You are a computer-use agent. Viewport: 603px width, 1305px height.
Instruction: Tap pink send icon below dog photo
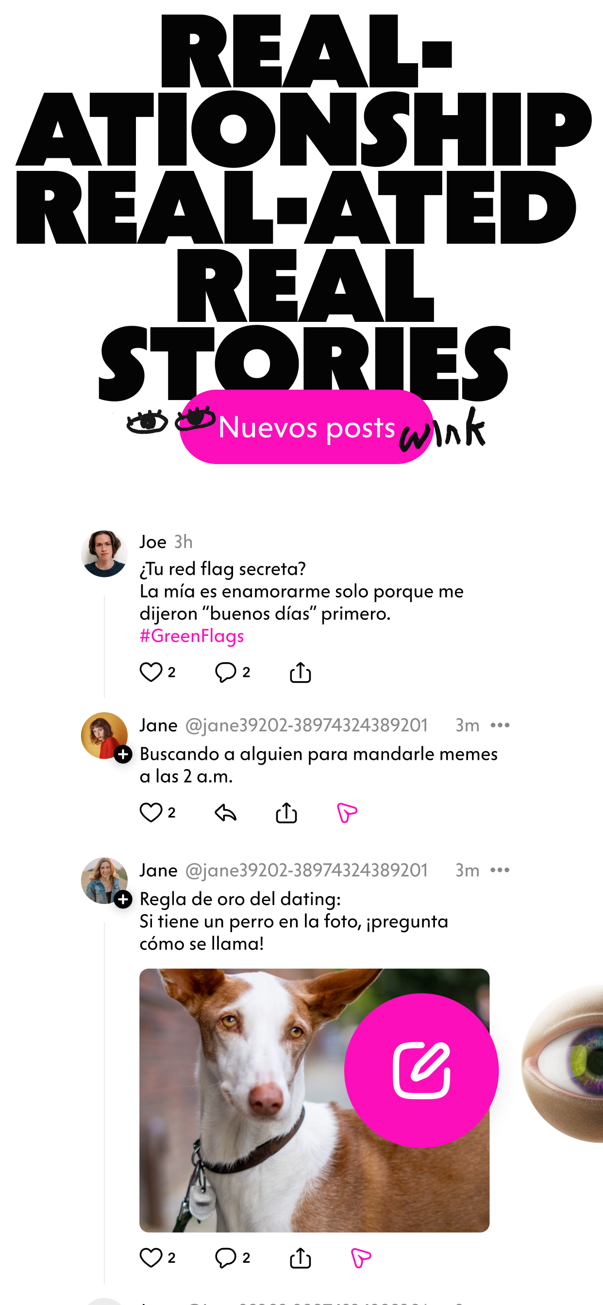[361, 1257]
